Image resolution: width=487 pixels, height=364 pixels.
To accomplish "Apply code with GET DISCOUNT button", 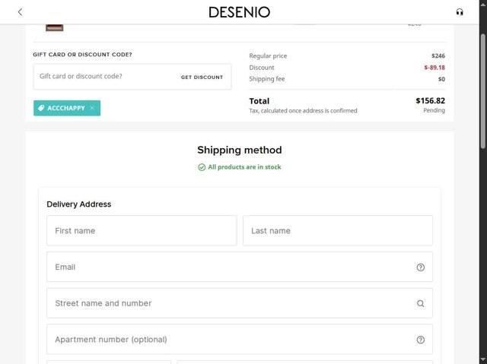I will [x=202, y=78].
